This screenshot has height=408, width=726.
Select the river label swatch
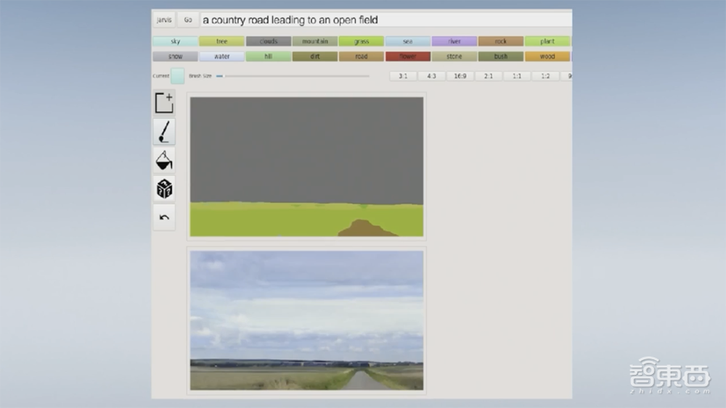(x=454, y=41)
